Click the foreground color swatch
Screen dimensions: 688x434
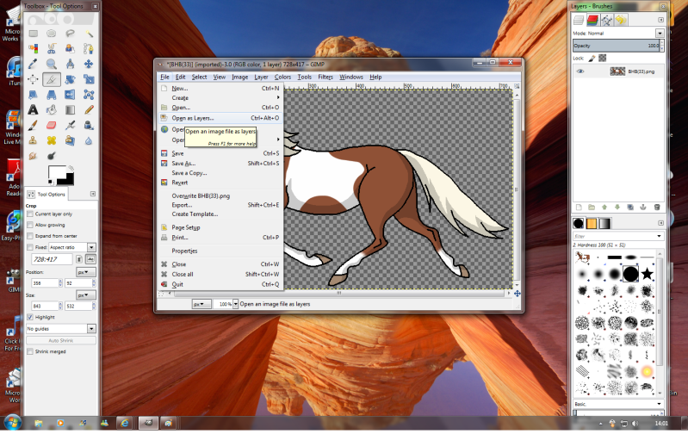(x=56, y=173)
